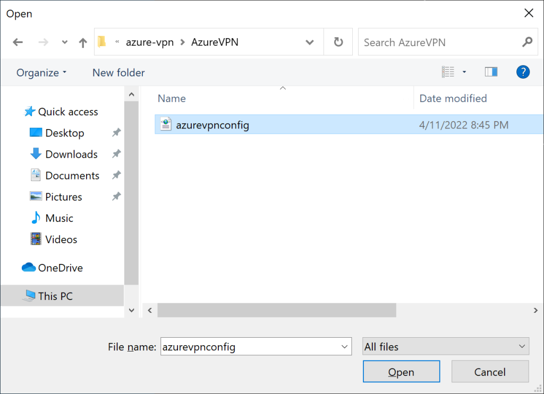Select AzureVPN in the address path

(215, 42)
